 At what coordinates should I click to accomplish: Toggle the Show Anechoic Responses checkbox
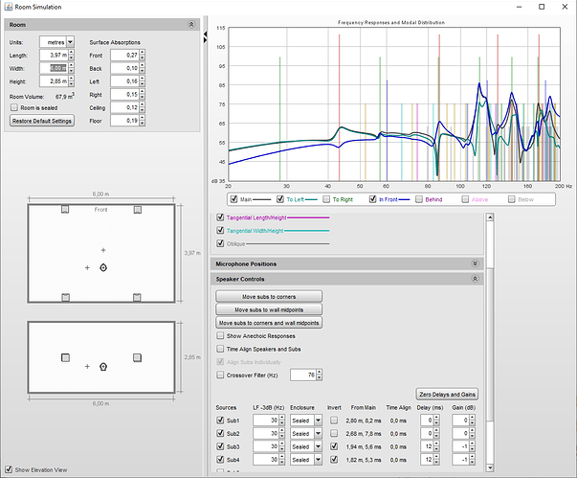tap(222, 336)
